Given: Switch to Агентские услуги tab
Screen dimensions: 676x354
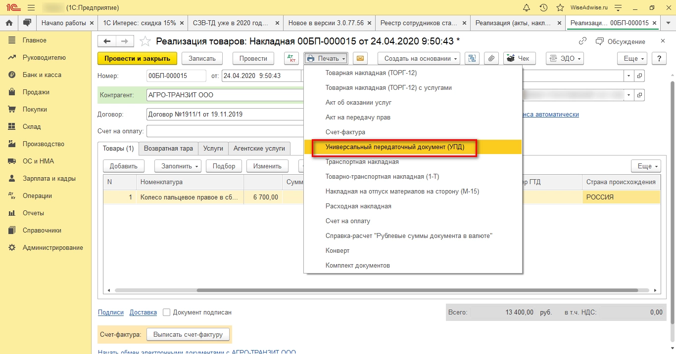Looking at the screenshot, I should (259, 148).
